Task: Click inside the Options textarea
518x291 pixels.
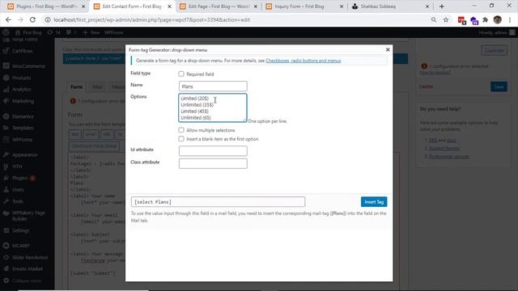Action: (213, 108)
